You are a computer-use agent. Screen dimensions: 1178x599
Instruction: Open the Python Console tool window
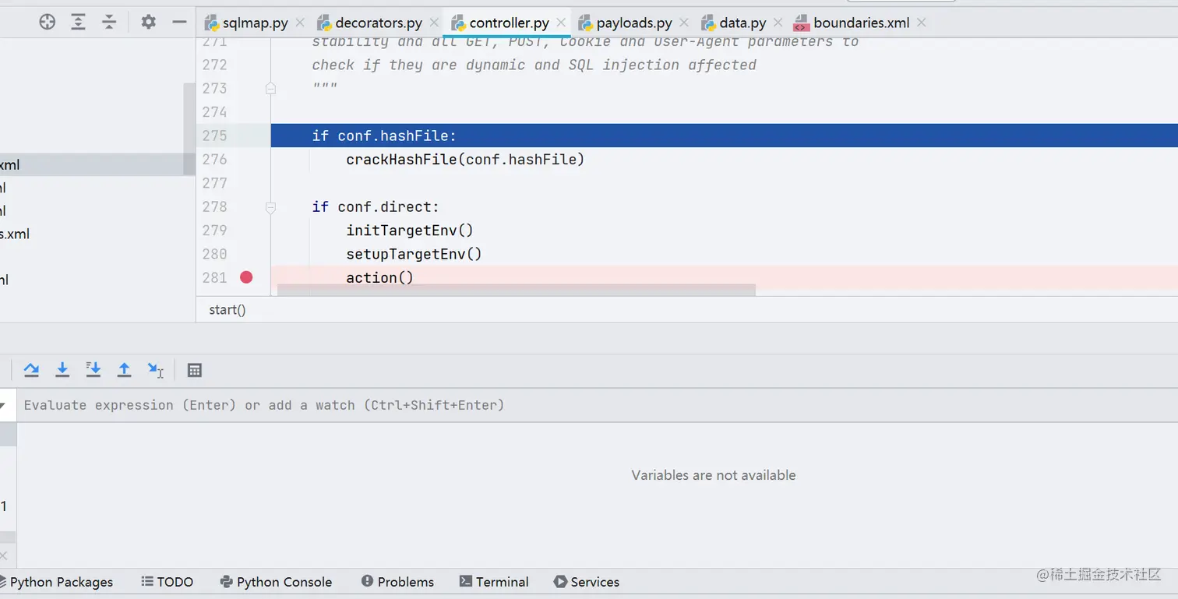(x=277, y=582)
